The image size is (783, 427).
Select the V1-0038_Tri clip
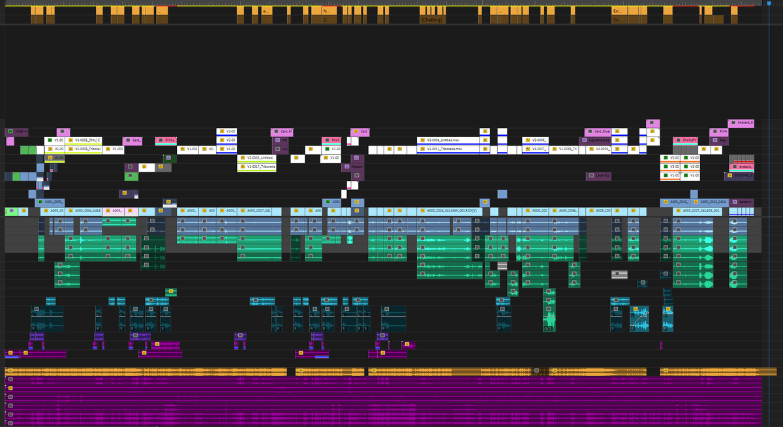pyautogui.click(x=564, y=150)
